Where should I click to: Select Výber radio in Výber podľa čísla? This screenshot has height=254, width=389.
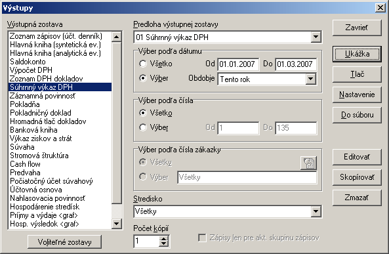pos(143,127)
